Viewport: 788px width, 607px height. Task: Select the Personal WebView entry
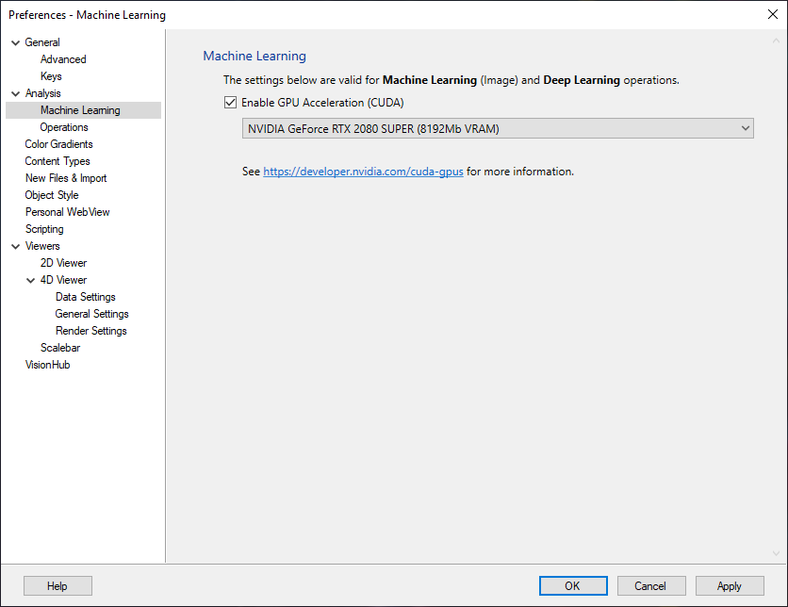coord(67,211)
